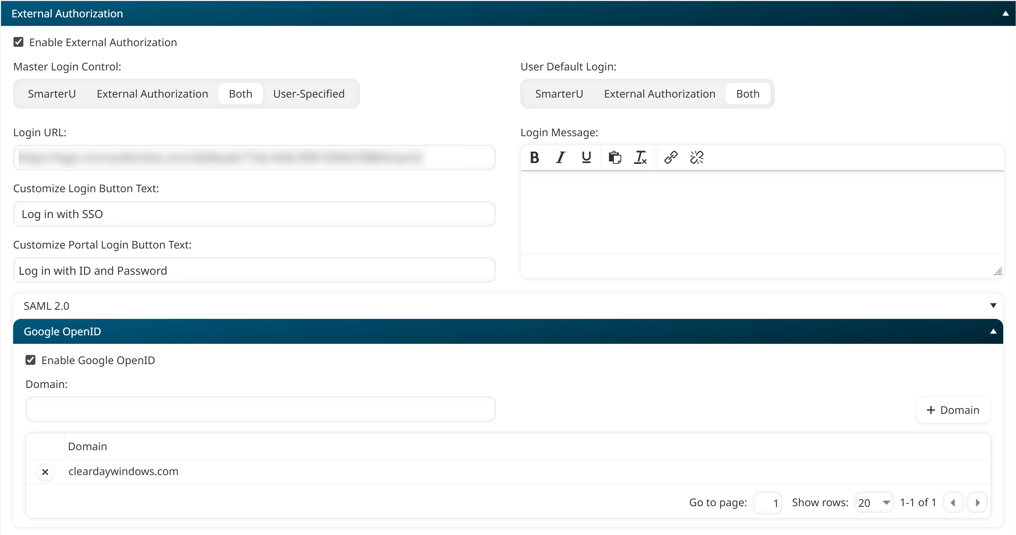Apply italic formatting in Login Message editor
This screenshot has height=535, width=1016.
[x=560, y=157]
